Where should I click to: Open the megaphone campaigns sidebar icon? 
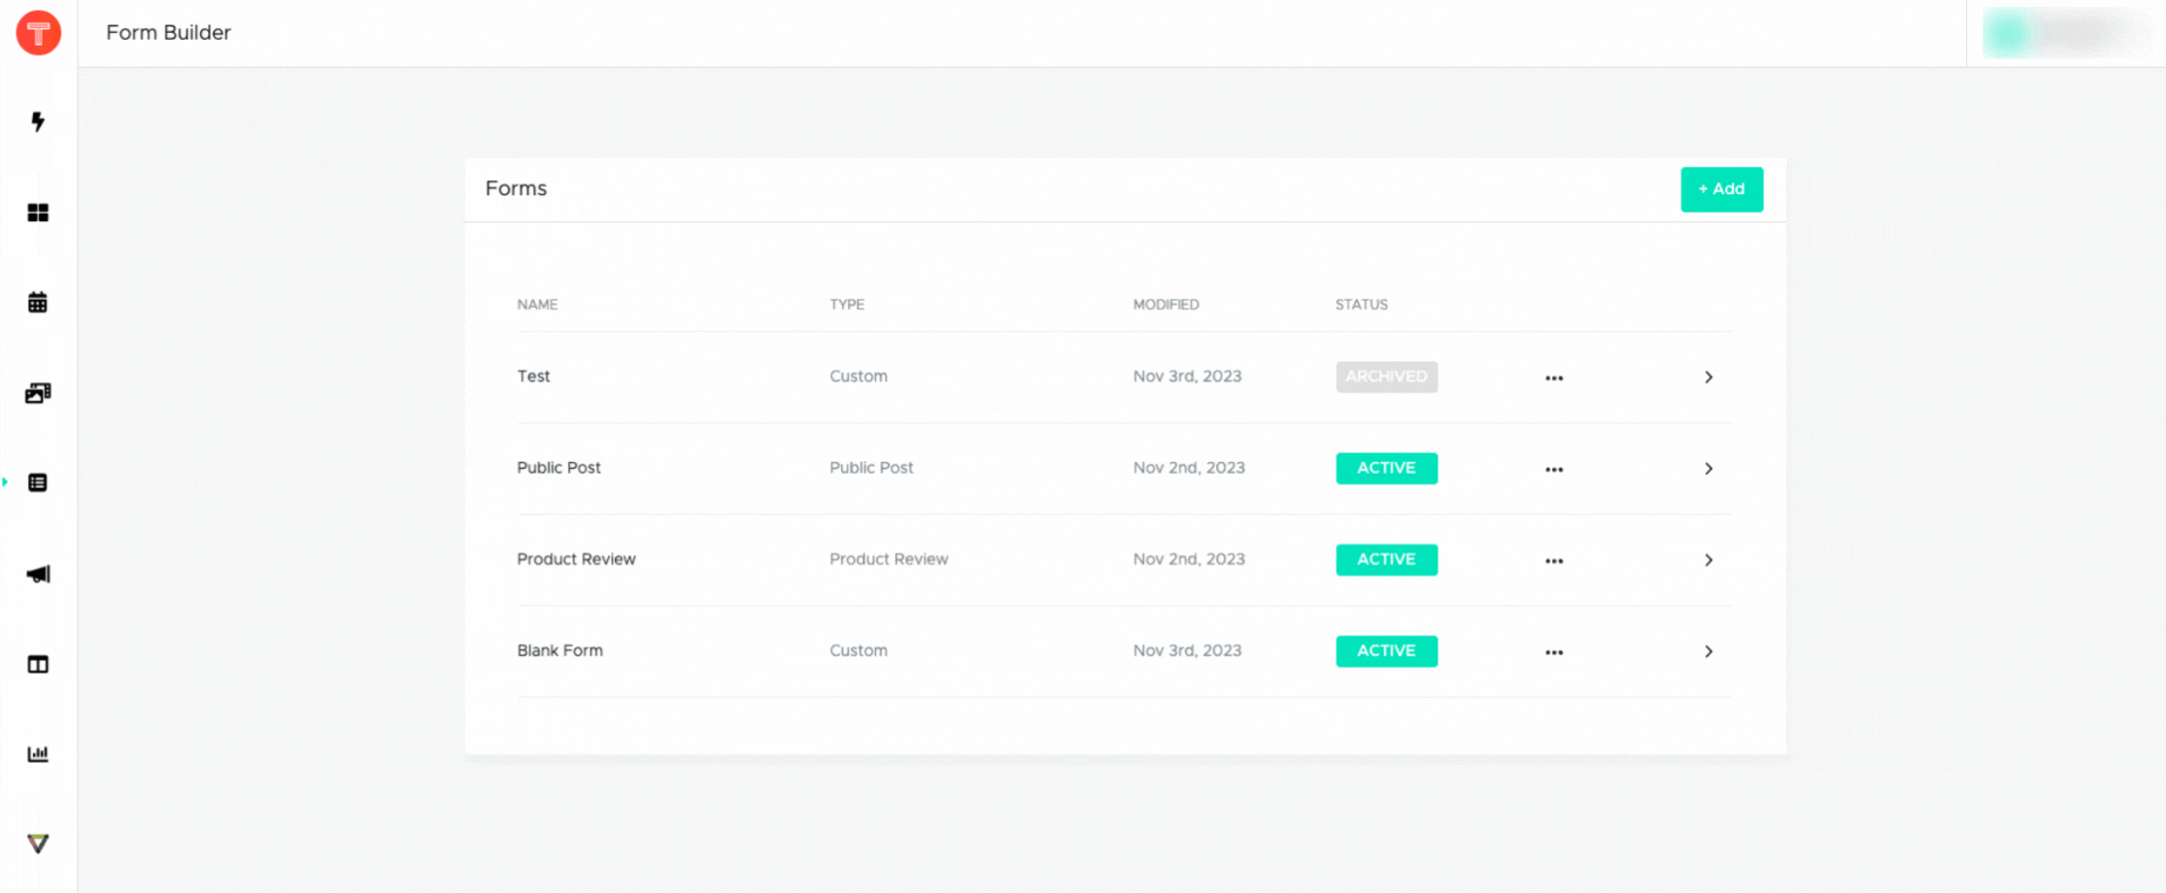point(38,574)
